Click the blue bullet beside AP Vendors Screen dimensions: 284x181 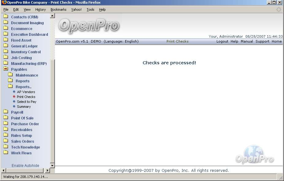click(14, 92)
